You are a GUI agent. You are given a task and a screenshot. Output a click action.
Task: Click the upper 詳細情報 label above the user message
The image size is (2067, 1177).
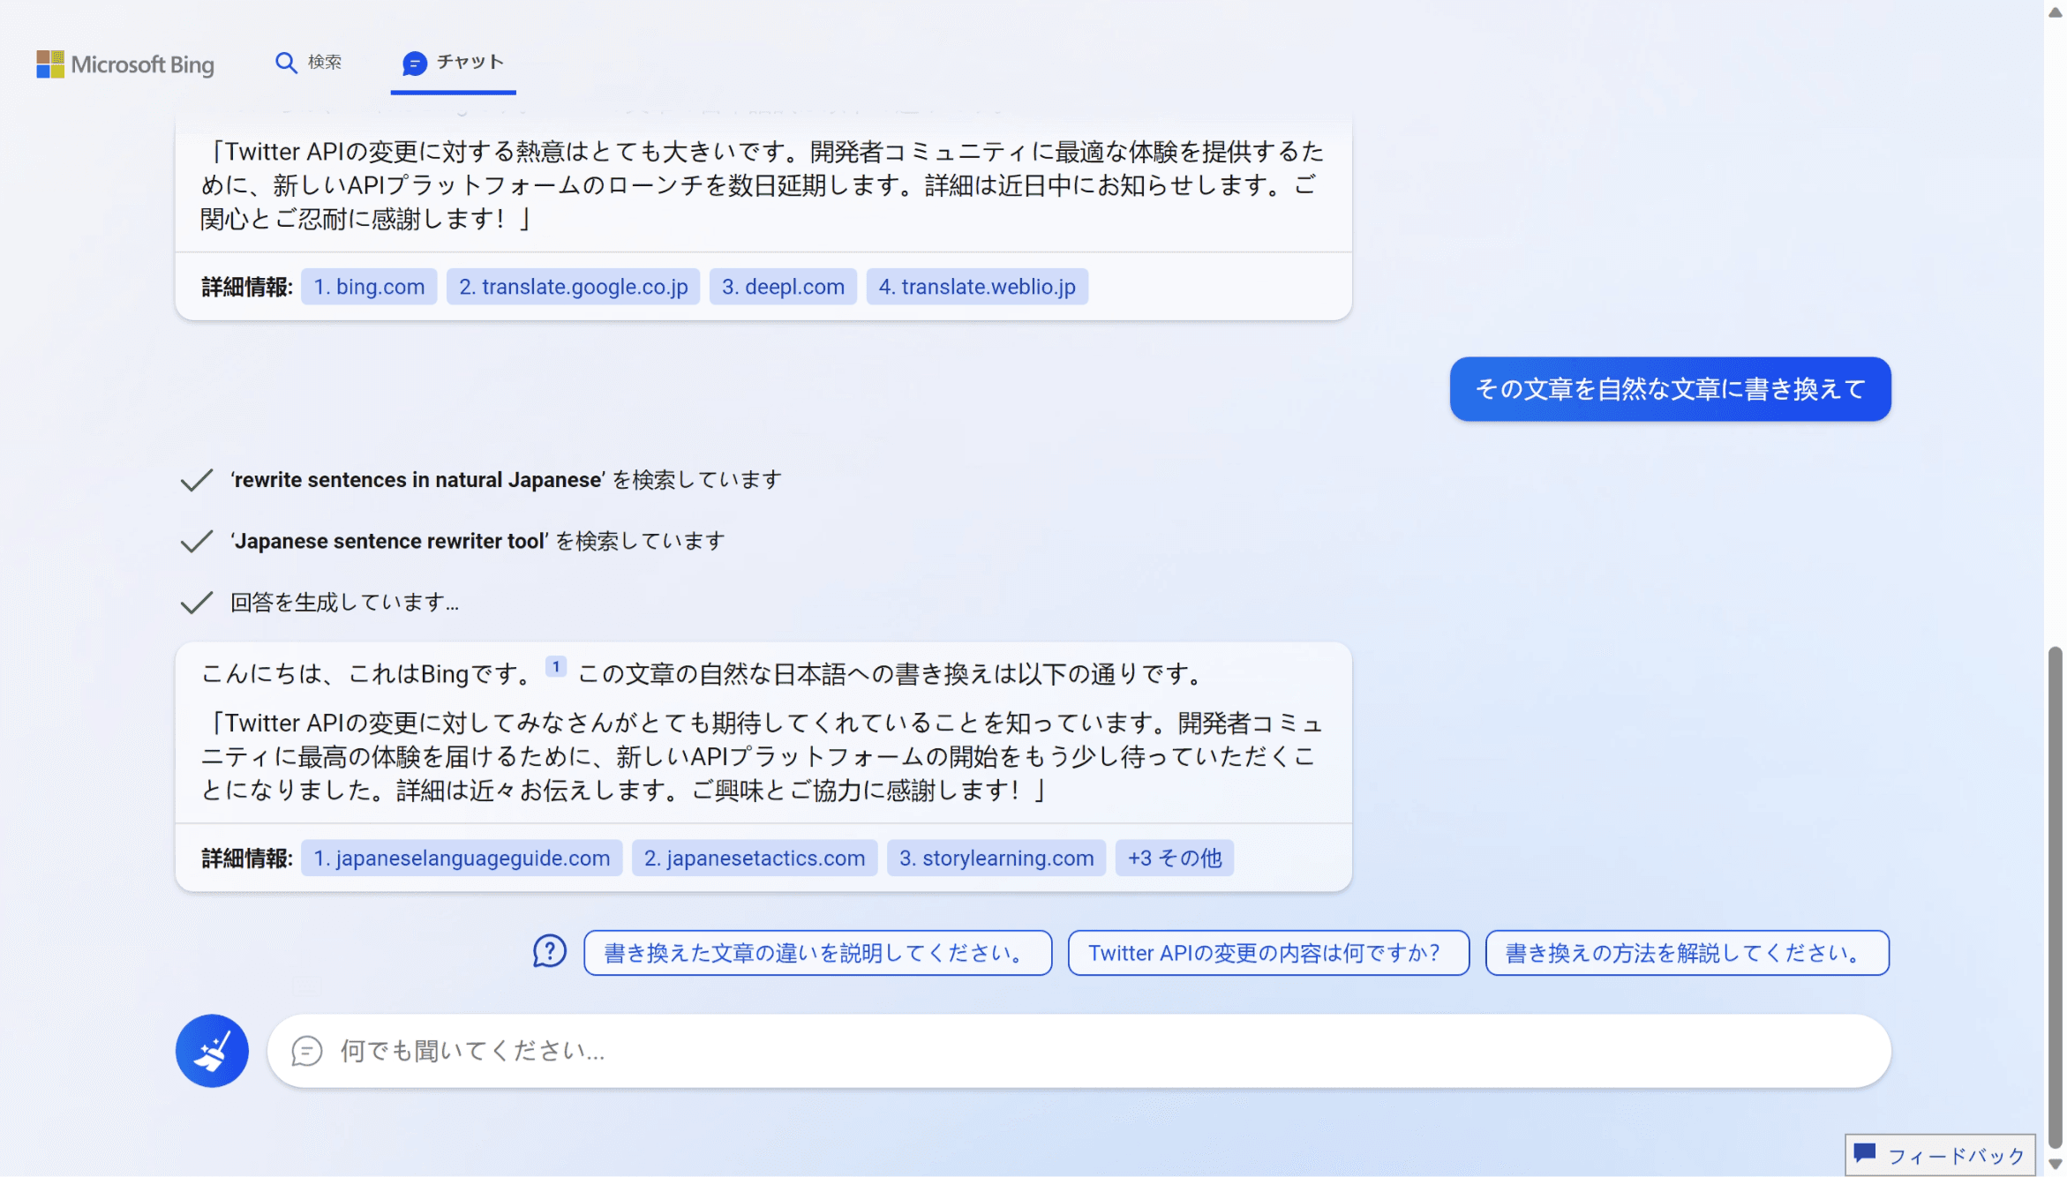[247, 287]
